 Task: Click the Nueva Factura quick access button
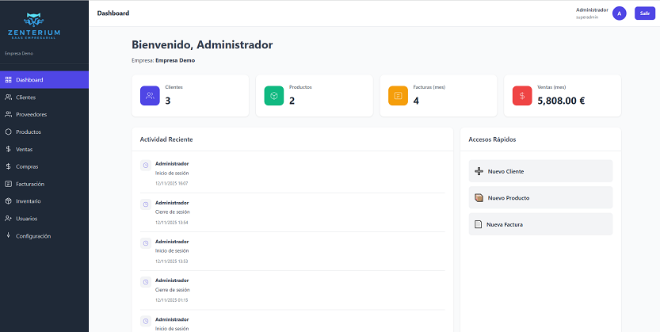(x=540, y=224)
